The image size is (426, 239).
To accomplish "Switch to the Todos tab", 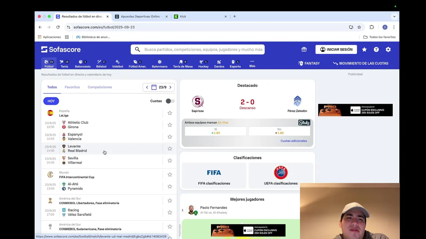I will pos(52,87).
